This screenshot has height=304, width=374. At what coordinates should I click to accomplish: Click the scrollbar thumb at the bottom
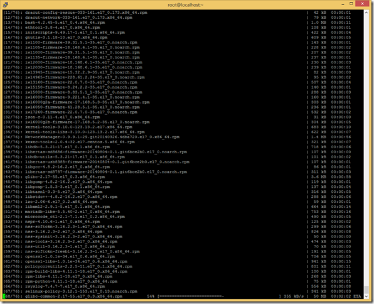366,290
